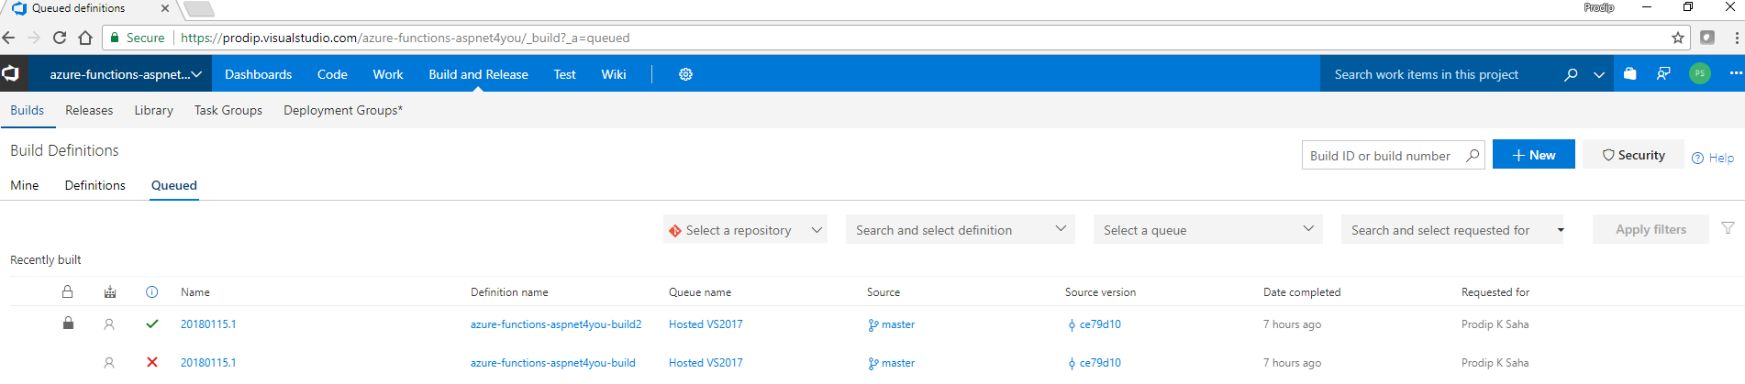Open the azure-functions-aspnet4you-build definition link
The height and width of the screenshot is (384, 1745).
553,363
